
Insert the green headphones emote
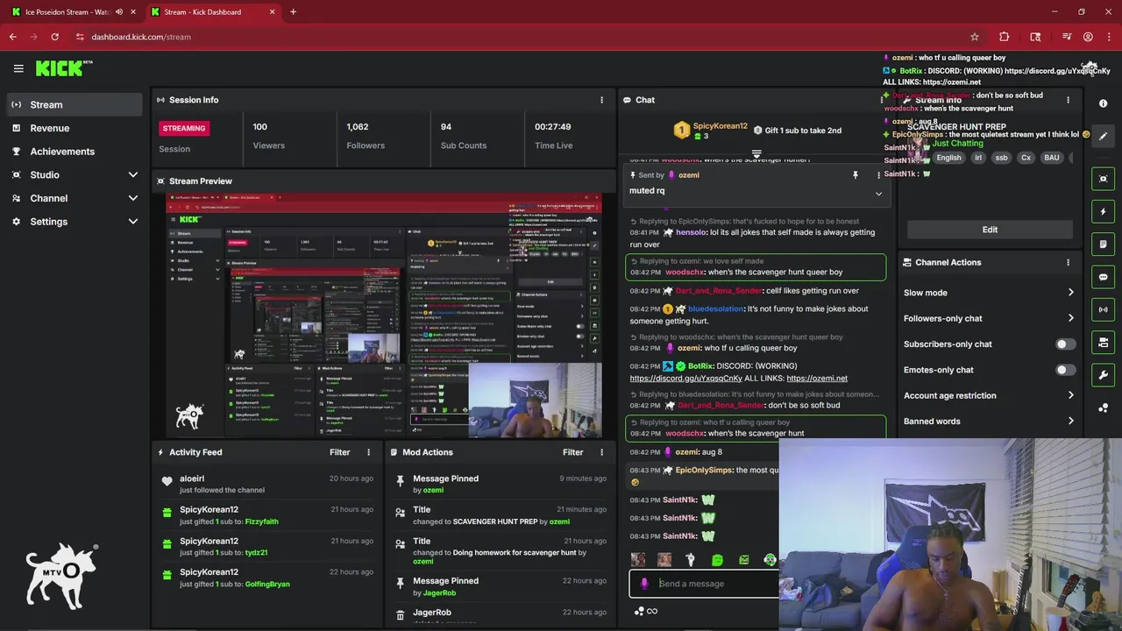point(770,560)
